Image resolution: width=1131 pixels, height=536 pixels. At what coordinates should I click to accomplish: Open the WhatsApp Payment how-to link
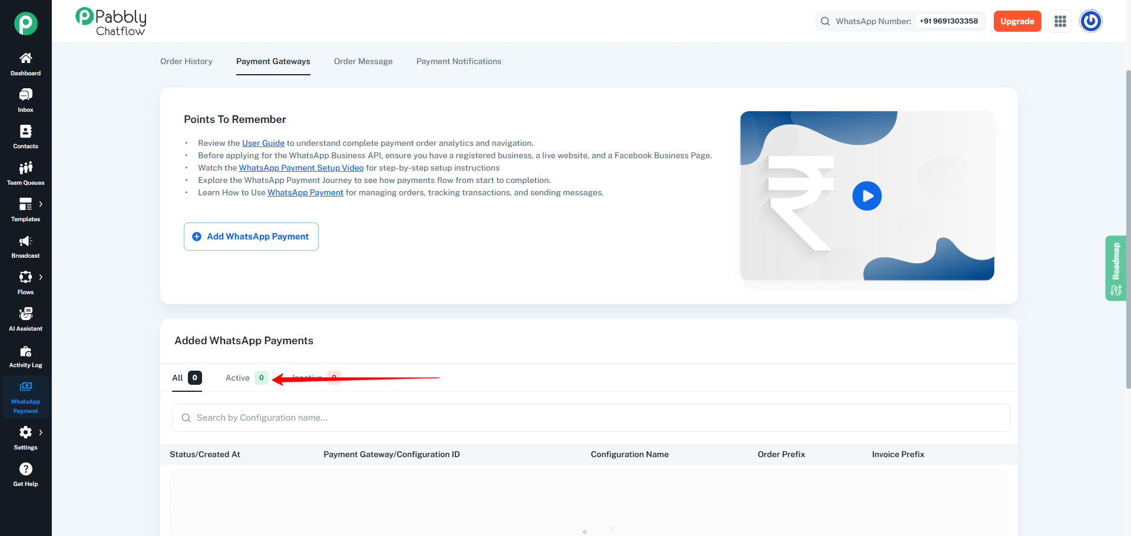tap(305, 192)
